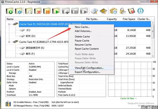The height and width of the screenshot is (109, 158).
Task: Choose Add Volumes... menu entry
Action: coord(83,31)
